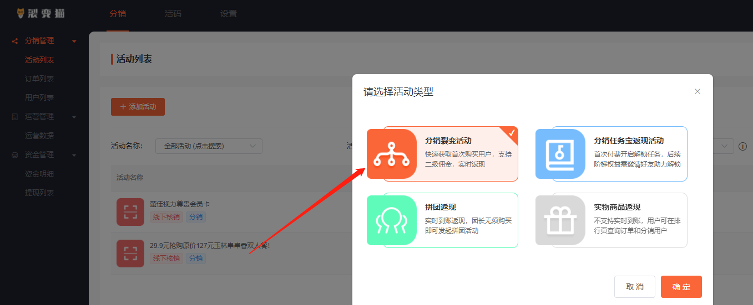
Task: Click 线下核销 tag under 29.9元抢购
Action: pos(166,259)
